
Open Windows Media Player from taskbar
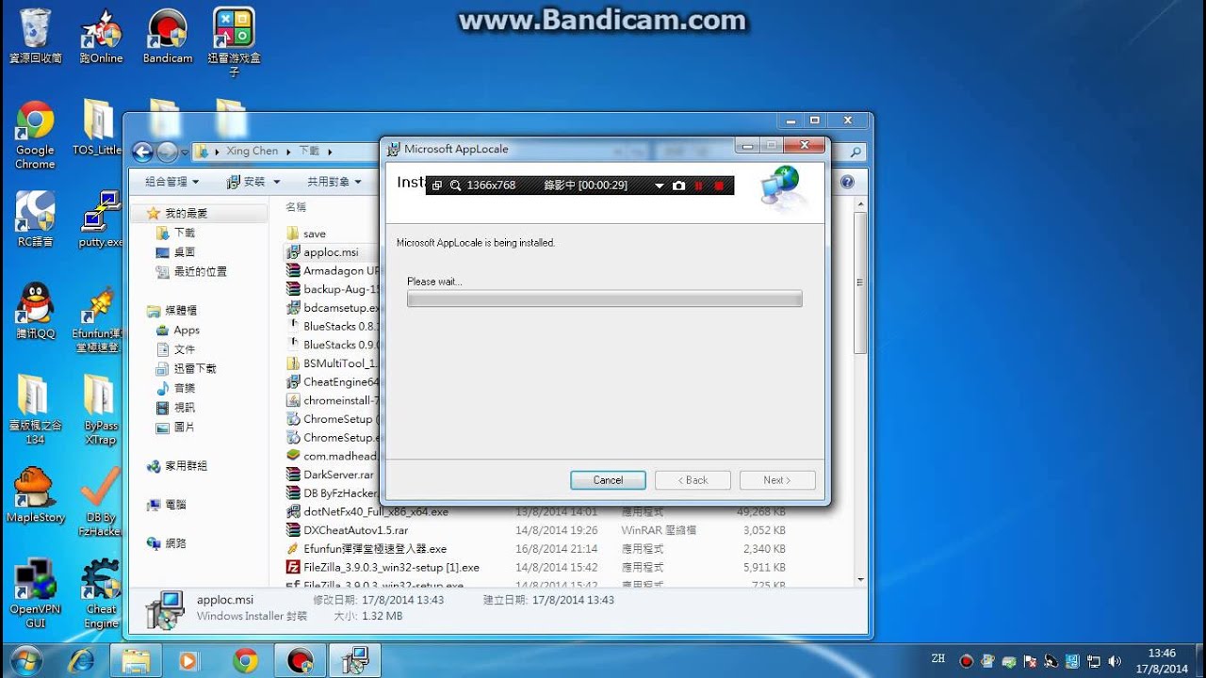pos(189,660)
